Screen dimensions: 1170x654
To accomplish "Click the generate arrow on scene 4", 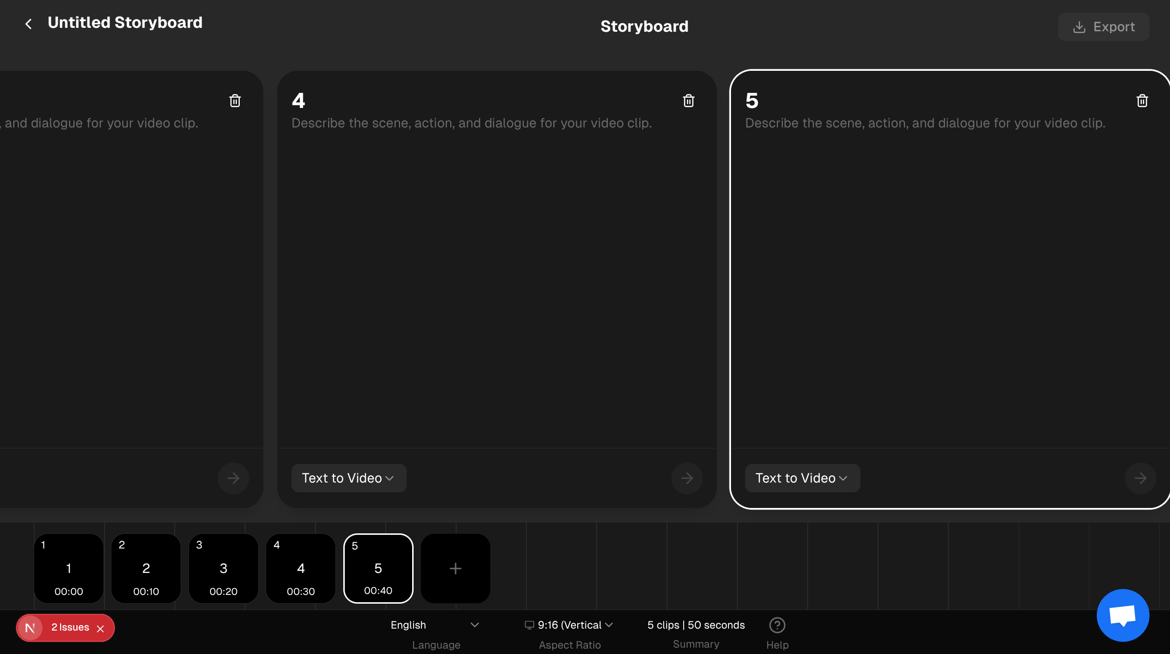I will (x=687, y=478).
